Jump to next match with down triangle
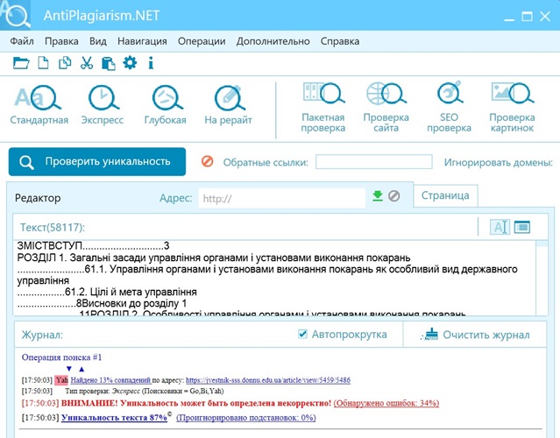Viewport: 560px width, 438px height. pos(69,369)
